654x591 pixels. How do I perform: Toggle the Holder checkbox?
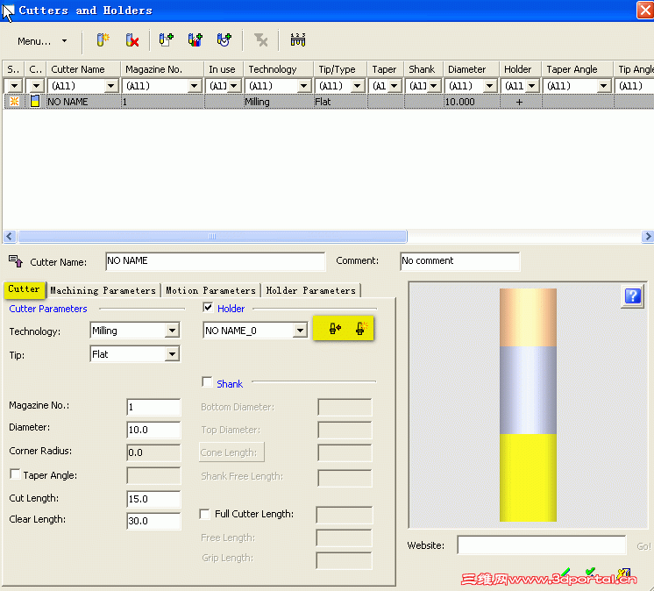click(208, 308)
